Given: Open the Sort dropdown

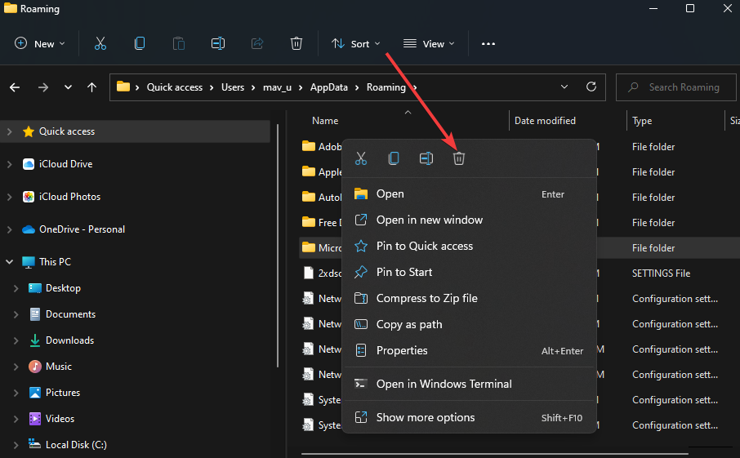Looking at the screenshot, I should tap(355, 44).
